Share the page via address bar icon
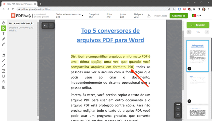Viewport: 212px width, 121px height. [169, 9]
